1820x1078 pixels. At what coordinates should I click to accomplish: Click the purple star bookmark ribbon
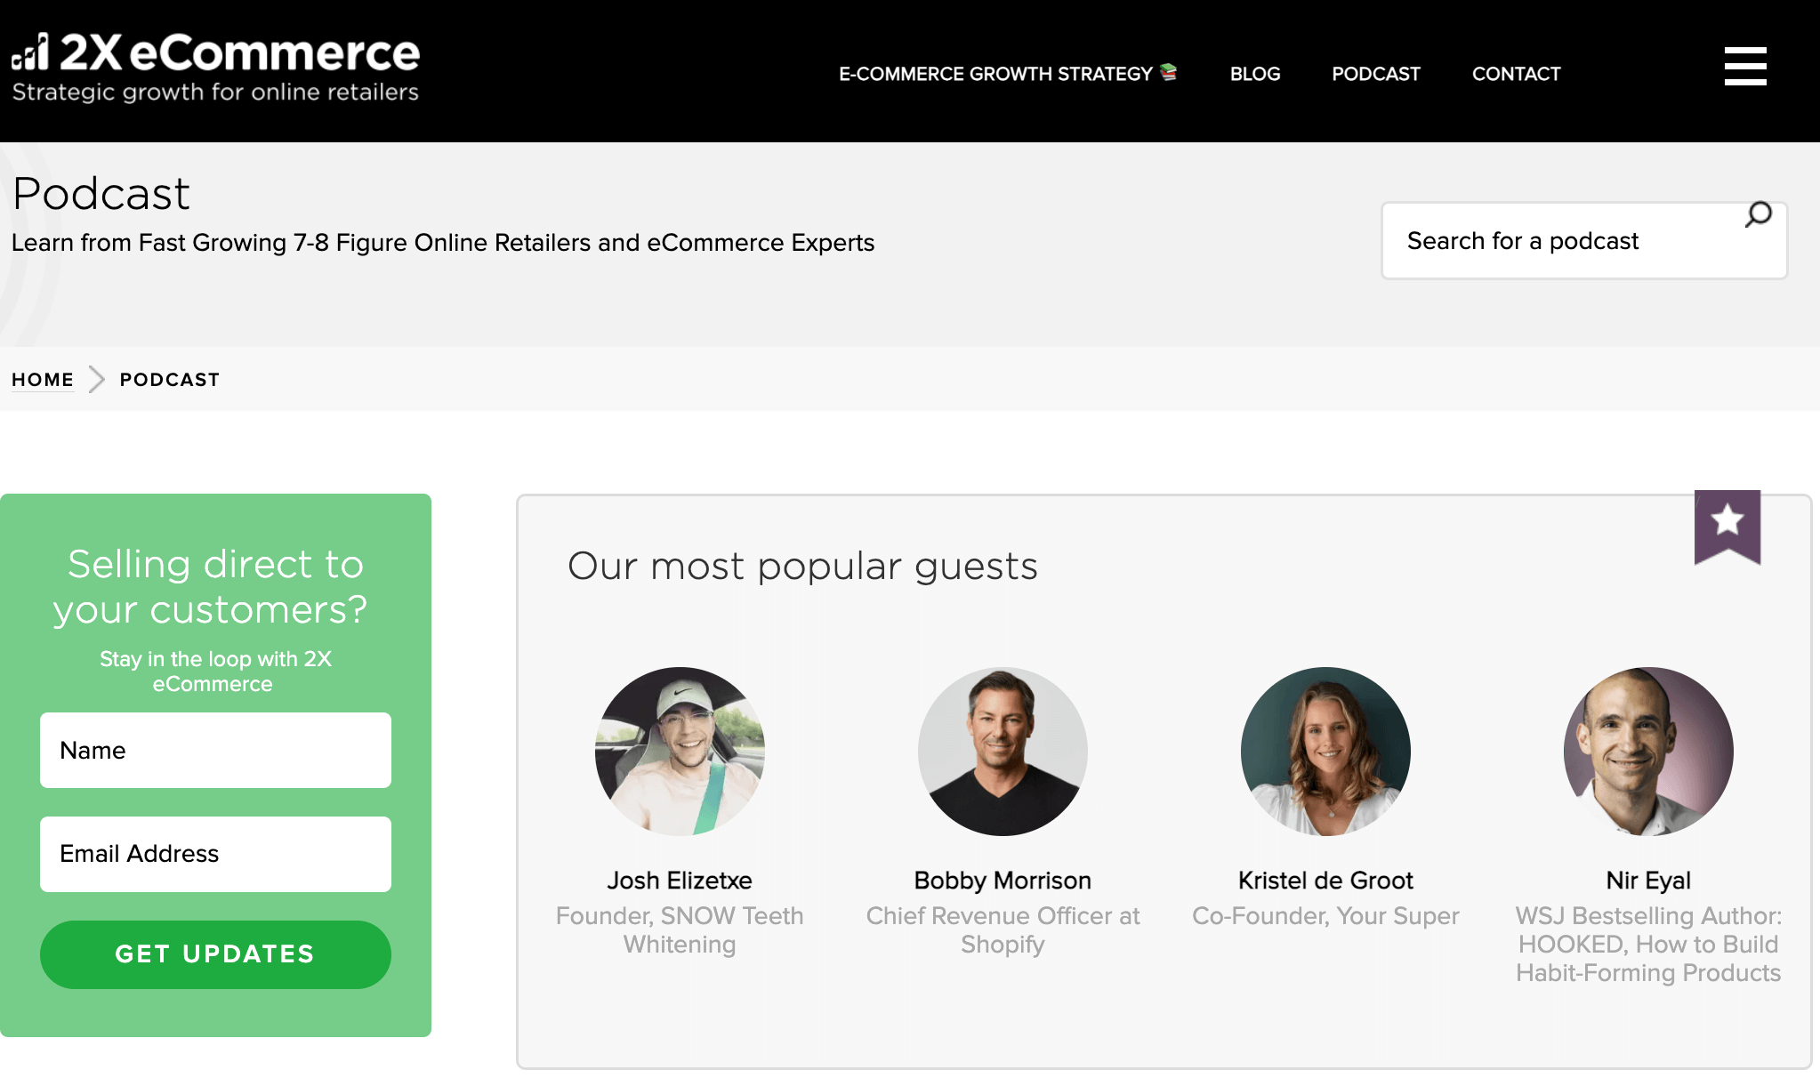[1727, 527]
